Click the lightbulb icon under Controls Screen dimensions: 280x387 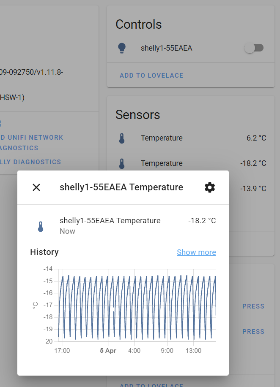(122, 48)
